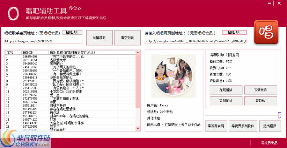The width and height of the screenshot is (287, 148).
Task: Click the 获取MV button
Action: (261, 101)
